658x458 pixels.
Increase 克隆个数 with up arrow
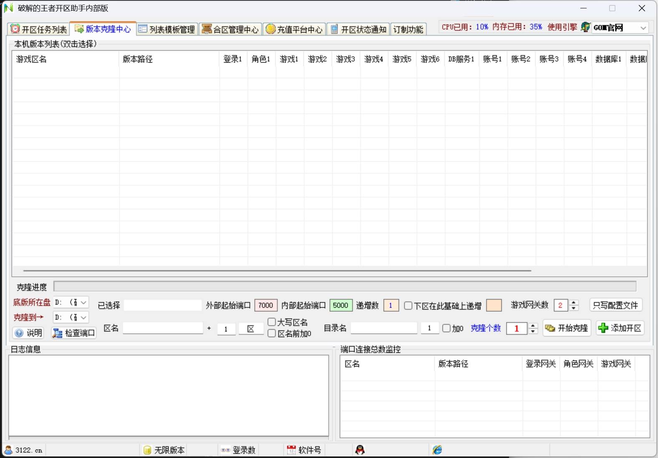(x=533, y=325)
